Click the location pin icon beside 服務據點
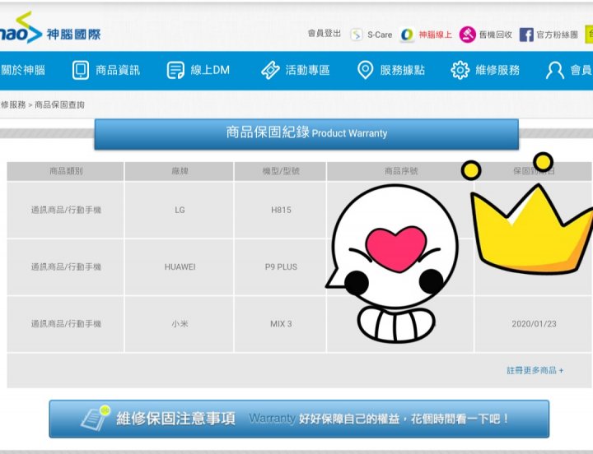Image resolution: width=593 pixels, height=454 pixels. [366, 70]
